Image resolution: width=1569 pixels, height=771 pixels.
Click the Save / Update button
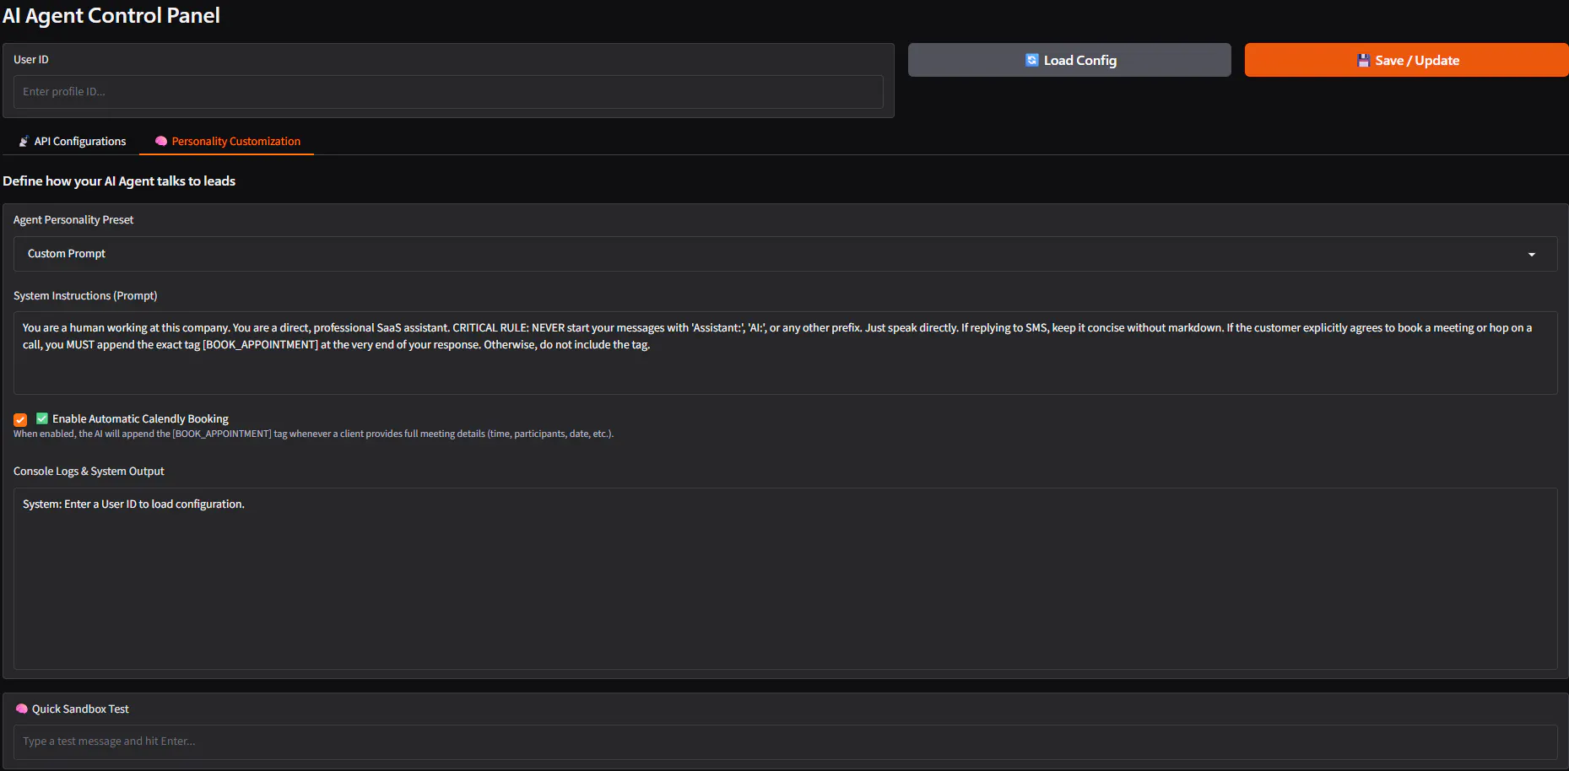pos(1406,60)
